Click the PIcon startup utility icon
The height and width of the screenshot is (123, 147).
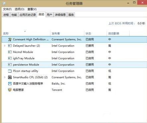10,71
